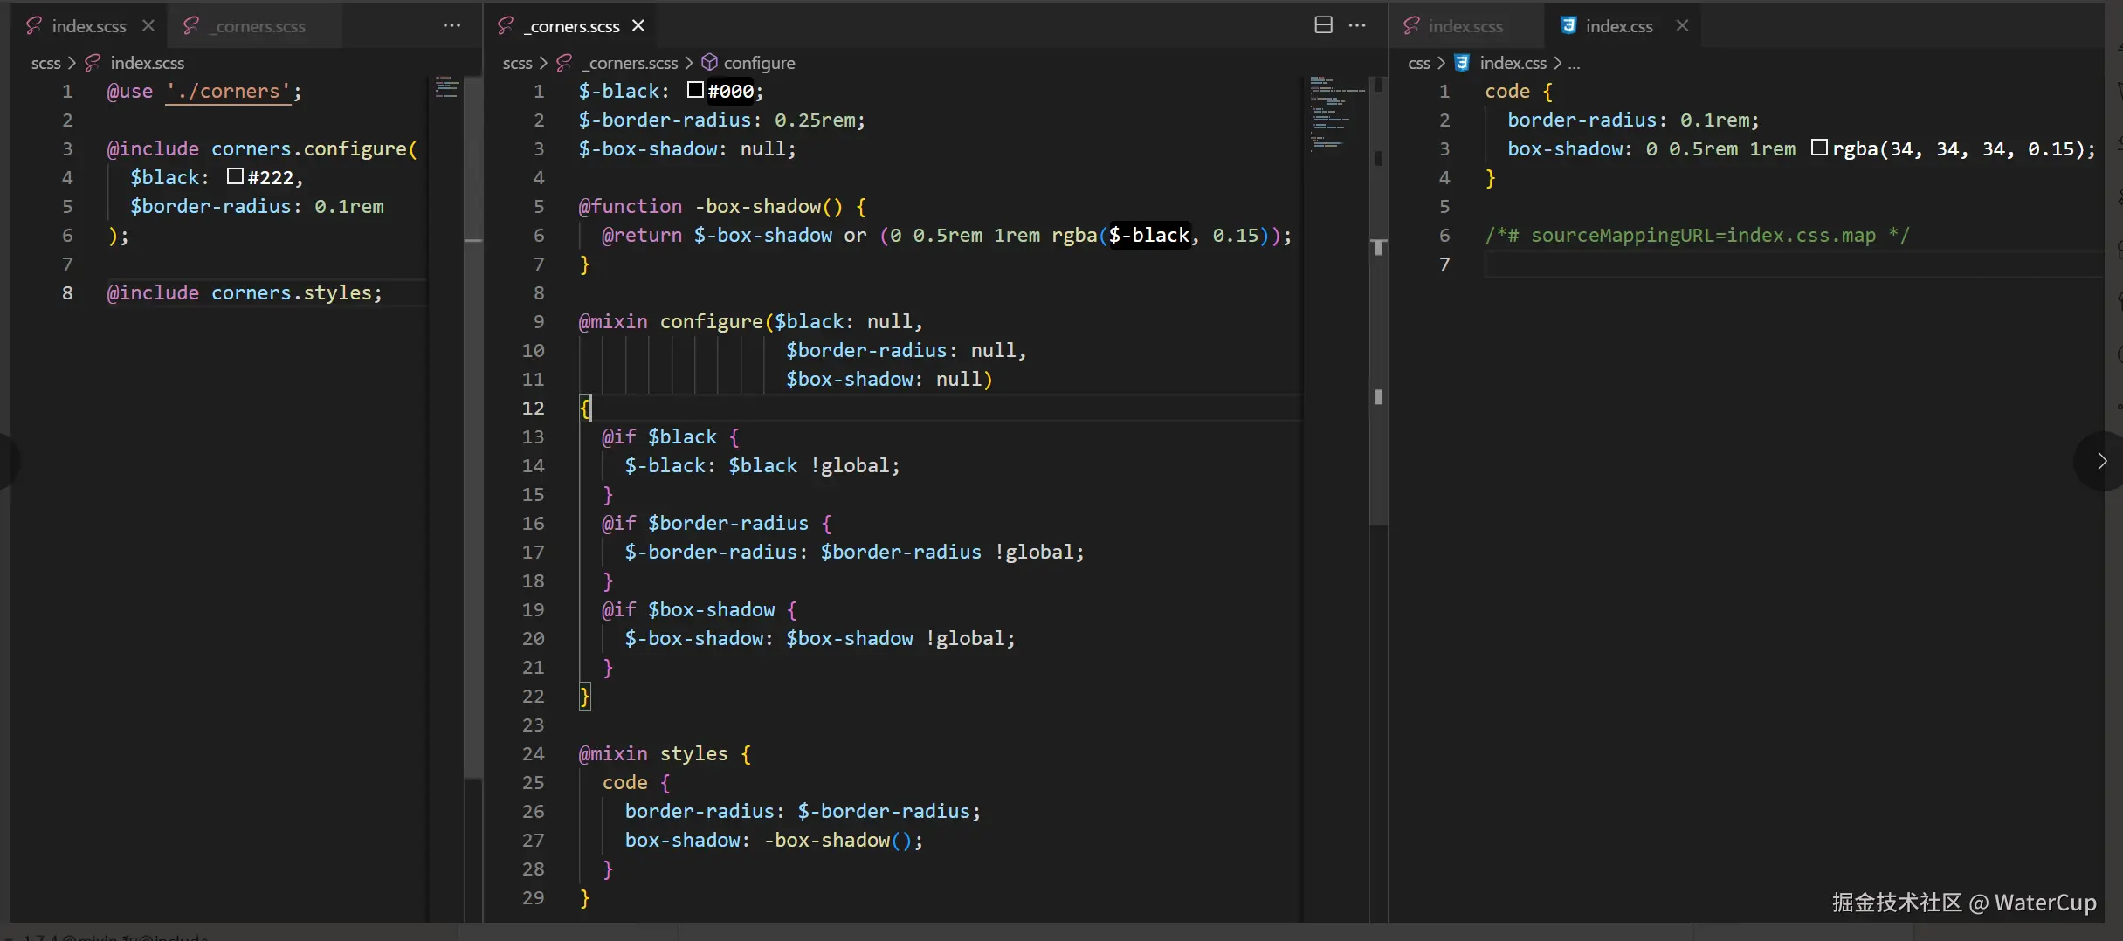Click sourceMappingURL comment line in index.css
This screenshot has height=941, width=2123.
(1697, 235)
